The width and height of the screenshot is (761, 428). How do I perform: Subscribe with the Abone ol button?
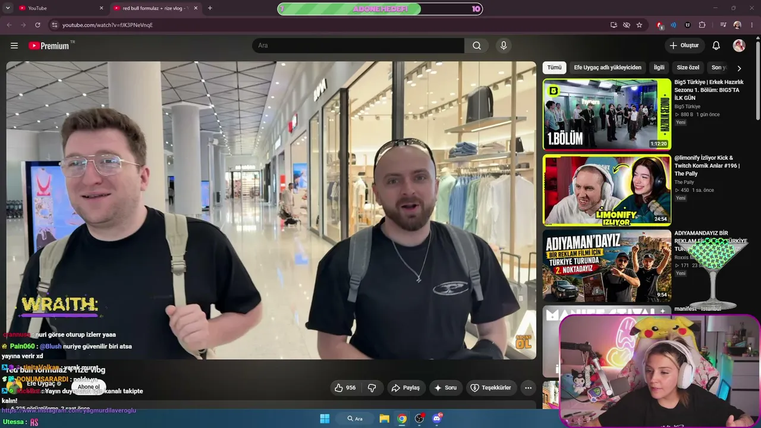pyautogui.click(x=89, y=387)
